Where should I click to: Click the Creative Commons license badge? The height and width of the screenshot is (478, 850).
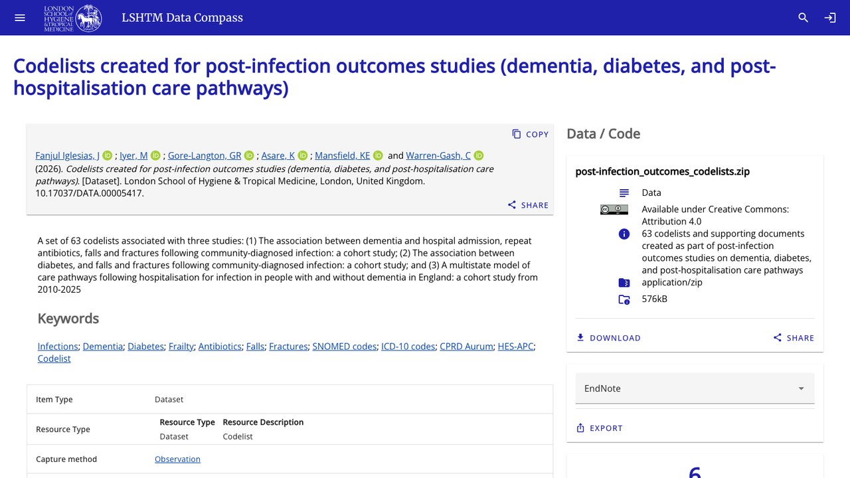click(614, 210)
